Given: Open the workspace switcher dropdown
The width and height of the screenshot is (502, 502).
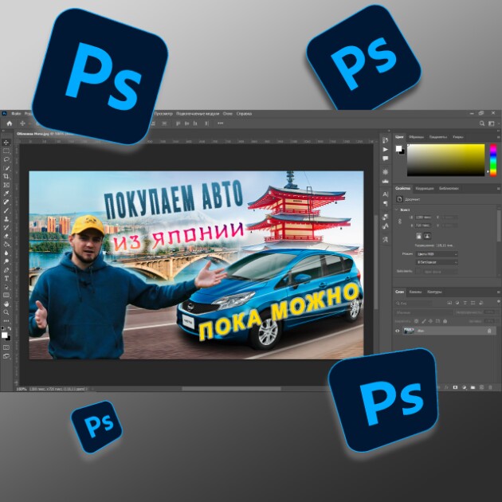Looking at the screenshot, I should 492,124.
